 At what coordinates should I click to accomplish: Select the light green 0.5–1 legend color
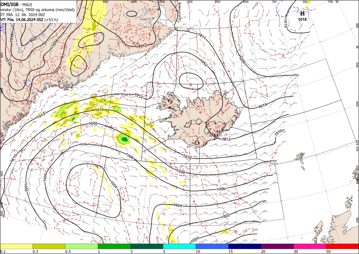(x=81, y=246)
